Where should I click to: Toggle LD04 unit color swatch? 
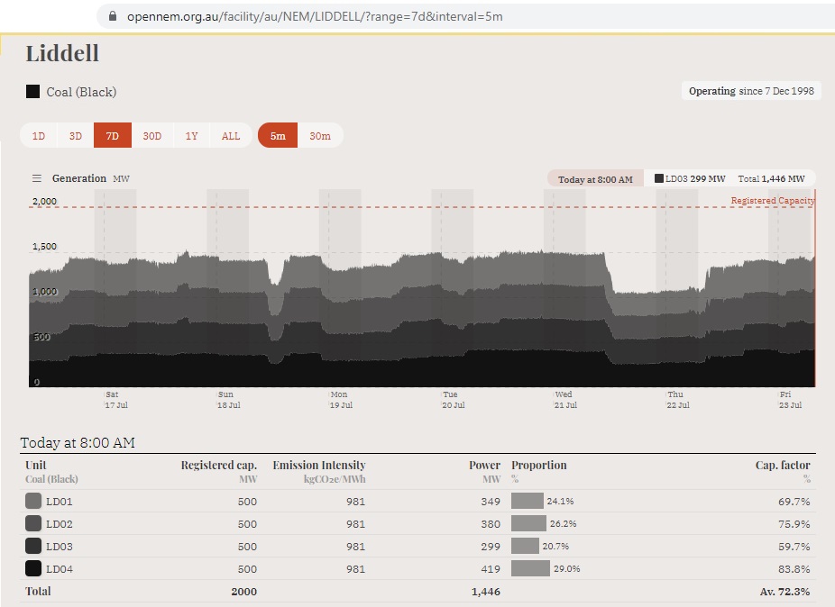point(33,568)
